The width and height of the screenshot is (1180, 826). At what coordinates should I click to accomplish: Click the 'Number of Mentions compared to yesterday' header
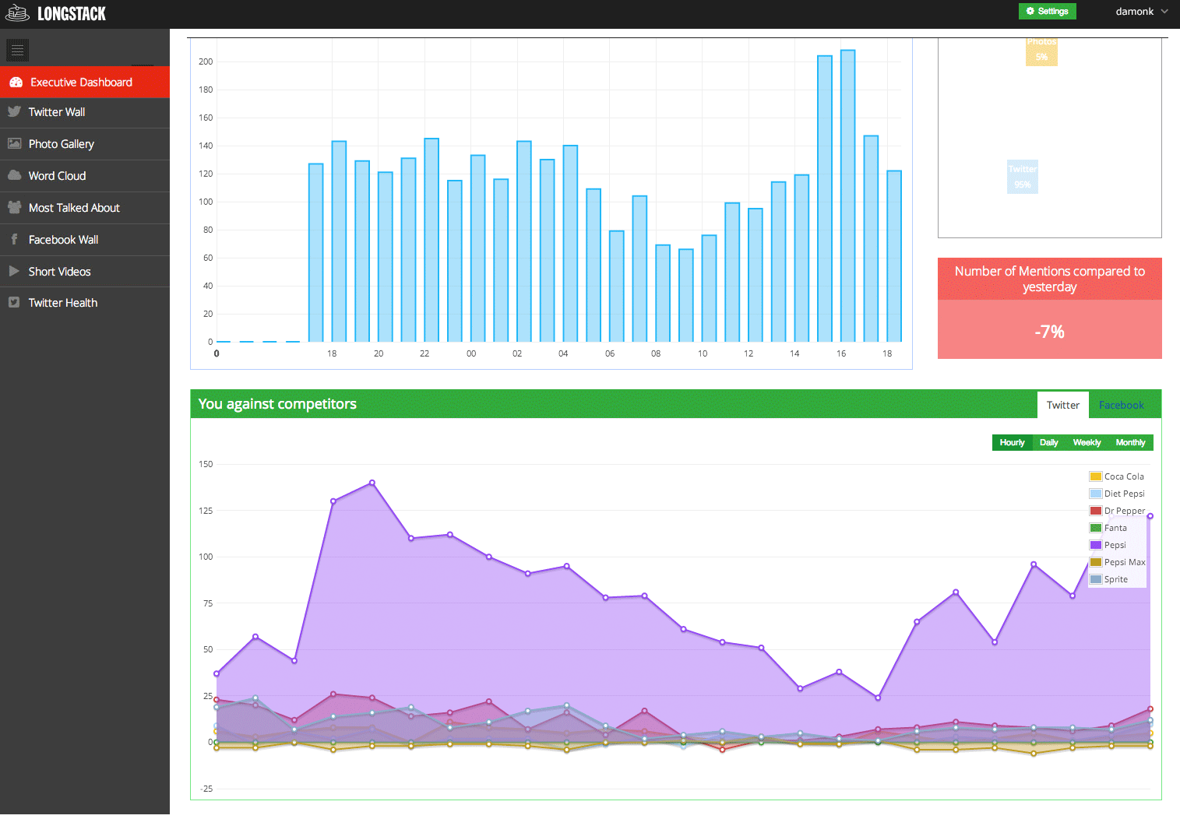pos(1049,279)
